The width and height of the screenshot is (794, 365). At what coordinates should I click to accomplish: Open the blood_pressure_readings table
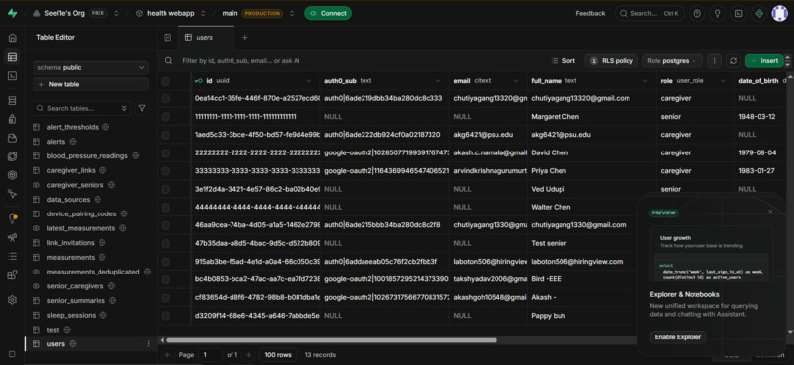pos(87,155)
